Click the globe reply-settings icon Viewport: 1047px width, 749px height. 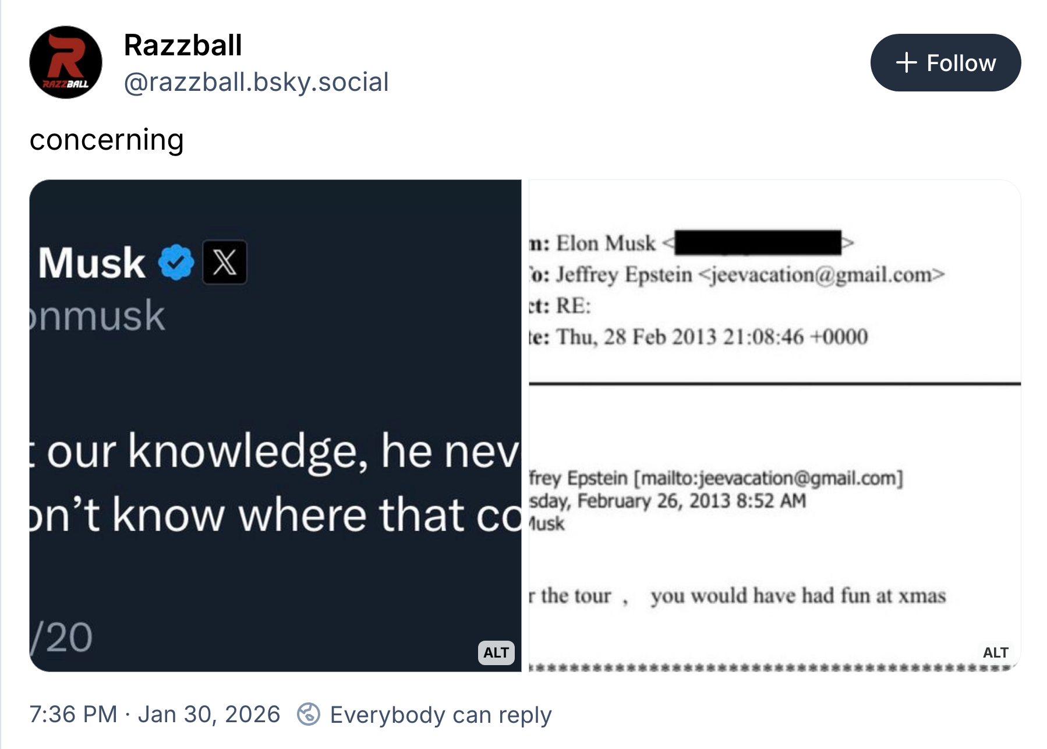coord(309,714)
